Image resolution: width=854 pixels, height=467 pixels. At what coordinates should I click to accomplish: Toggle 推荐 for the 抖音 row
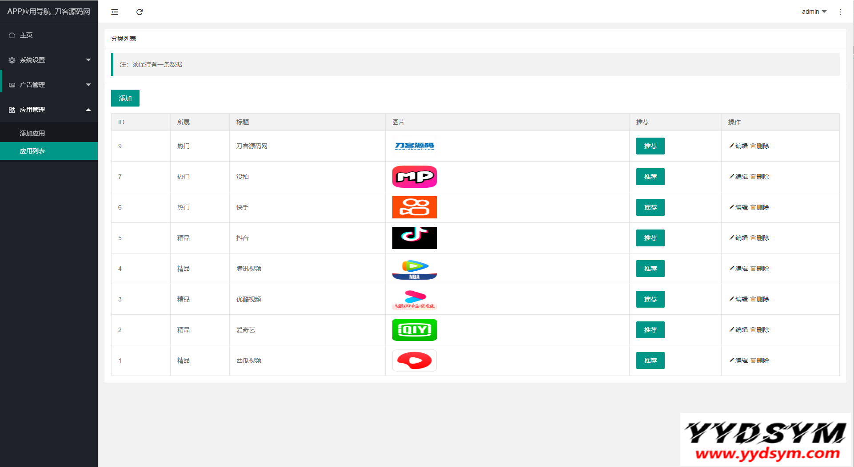(650, 238)
